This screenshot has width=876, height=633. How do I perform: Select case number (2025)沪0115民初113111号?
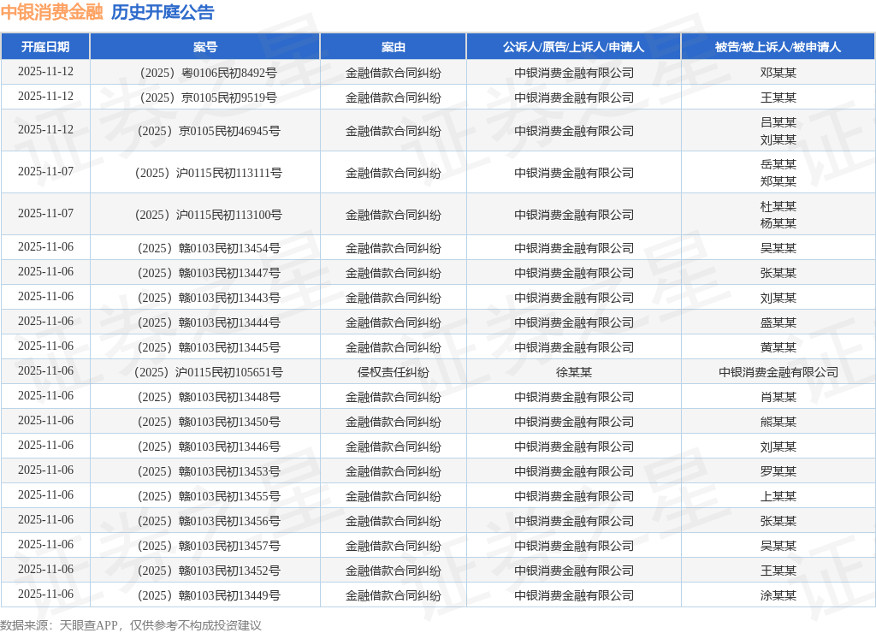[209, 173]
